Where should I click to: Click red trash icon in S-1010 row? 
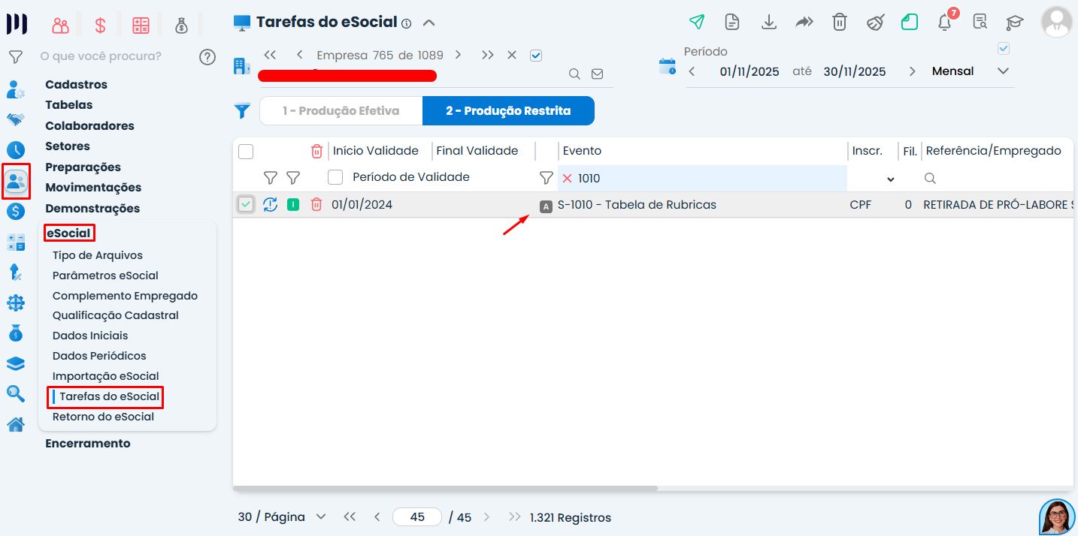[317, 204]
